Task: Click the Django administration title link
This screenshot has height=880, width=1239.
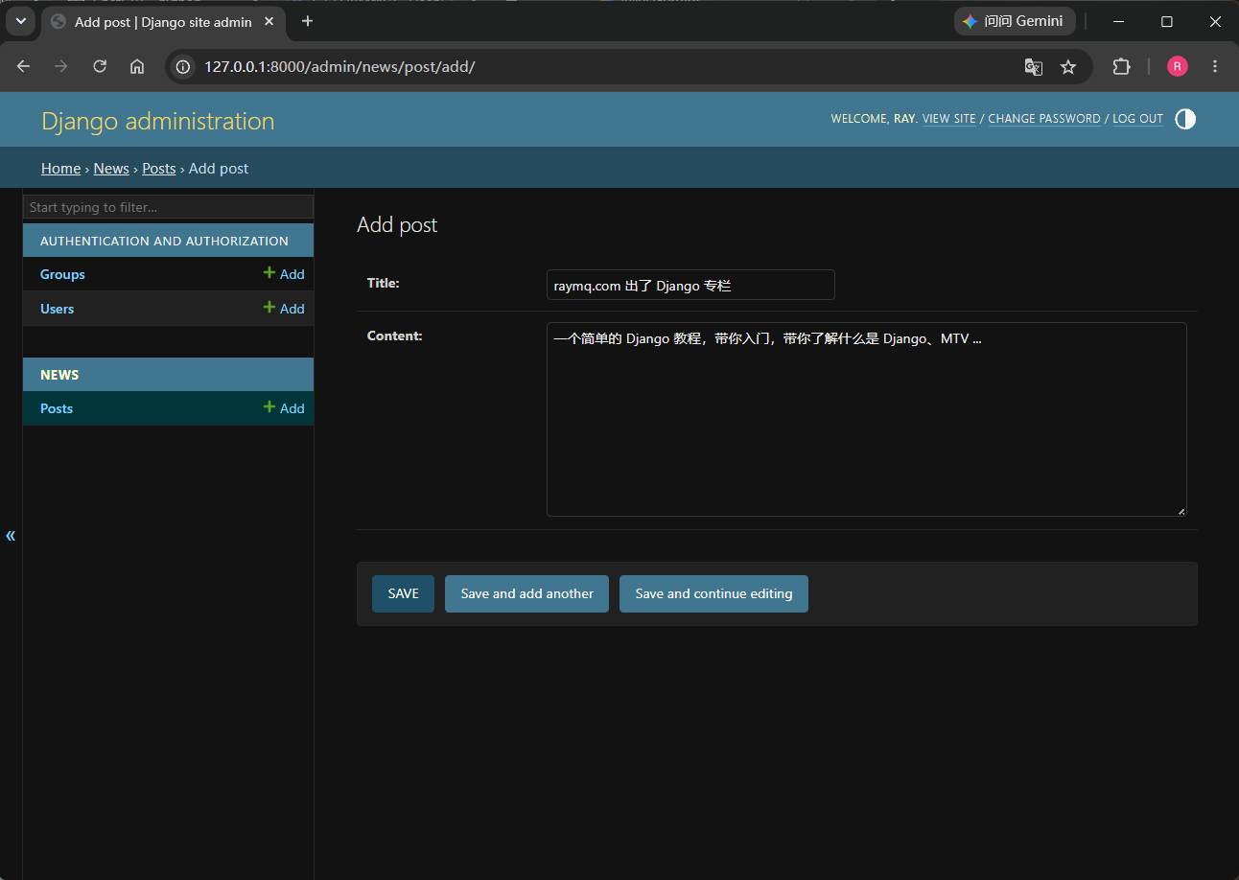Action: coord(158,121)
